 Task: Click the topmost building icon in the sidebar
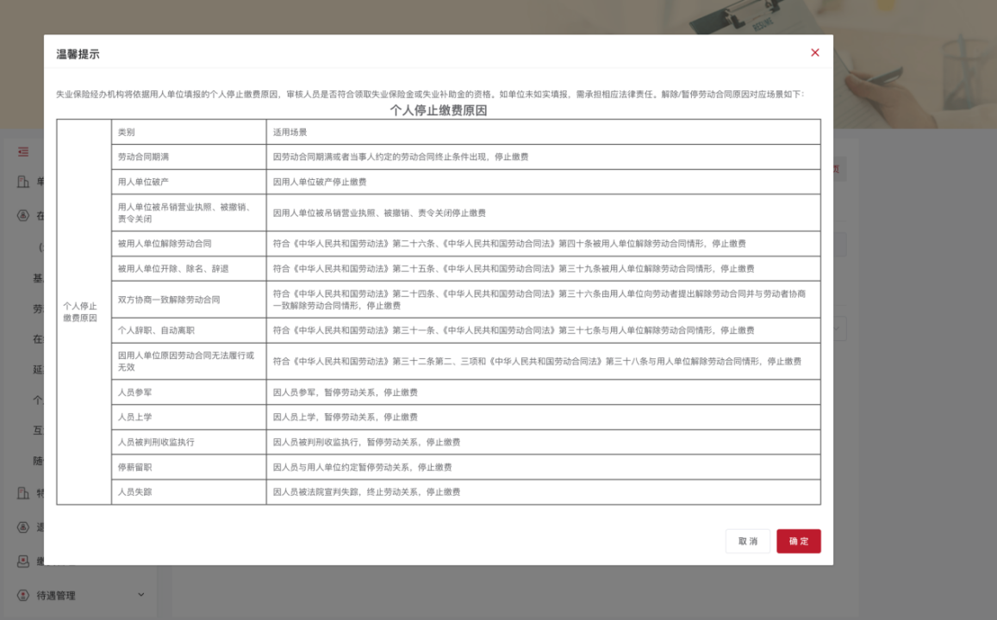[22, 180]
